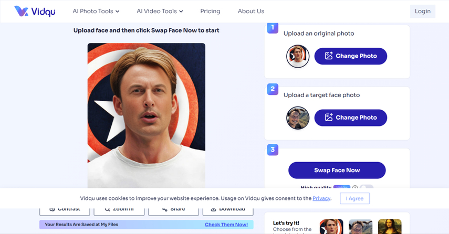
Task: Choose the Captain America sample photo
Action: coord(331,227)
